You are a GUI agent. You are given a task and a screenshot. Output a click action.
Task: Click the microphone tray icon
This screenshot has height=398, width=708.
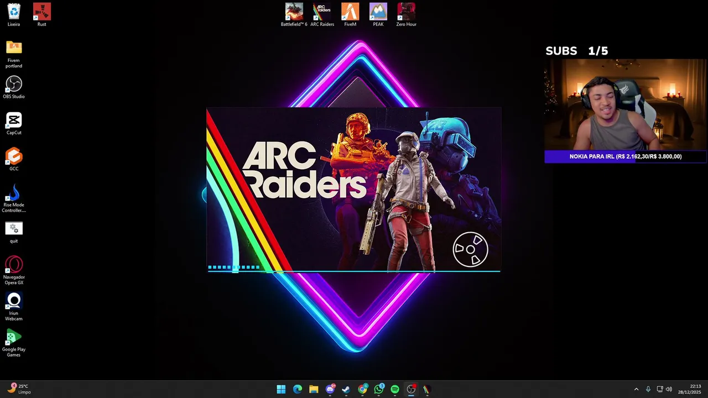(648, 389)
